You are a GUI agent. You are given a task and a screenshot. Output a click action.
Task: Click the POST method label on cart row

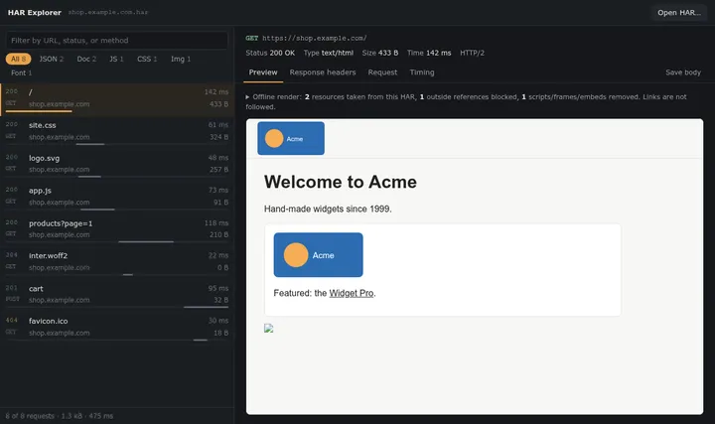pyautogui.click(x=12, y=299)
